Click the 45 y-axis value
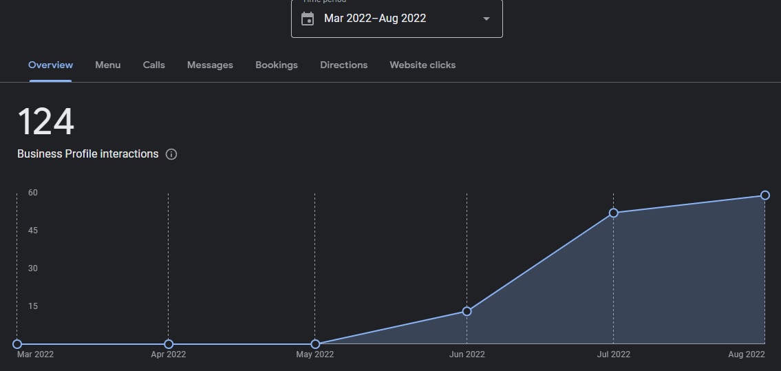781x371 pixels. pos(33,231)
